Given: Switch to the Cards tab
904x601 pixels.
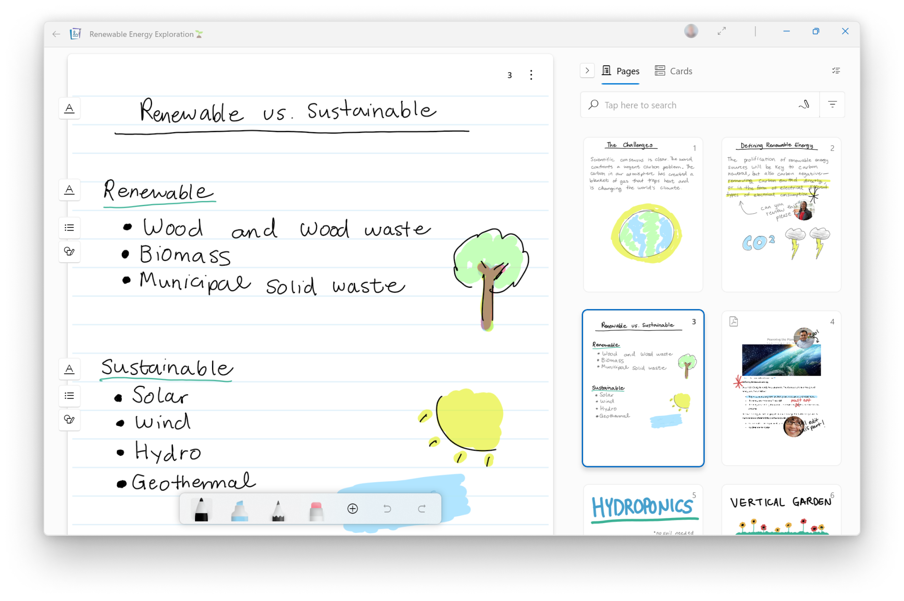Looking at the screenshot, I should tap(673, 71).
